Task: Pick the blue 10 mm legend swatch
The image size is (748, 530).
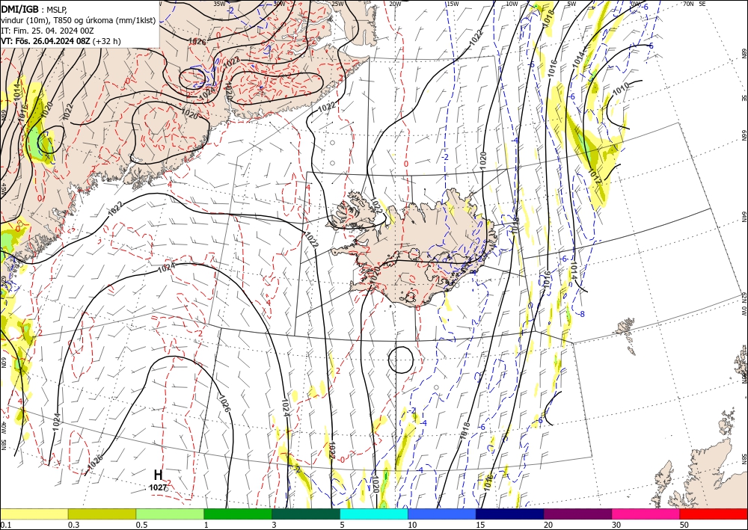Action: (442, 514)
